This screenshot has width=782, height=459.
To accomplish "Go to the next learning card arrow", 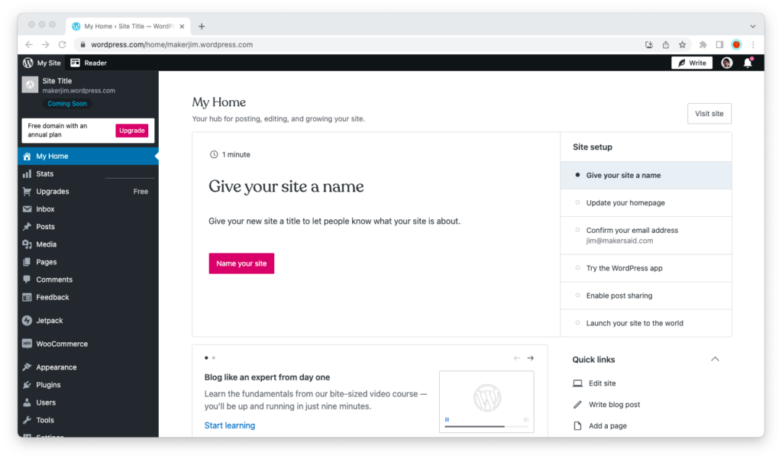I will [x=530, y=358].
